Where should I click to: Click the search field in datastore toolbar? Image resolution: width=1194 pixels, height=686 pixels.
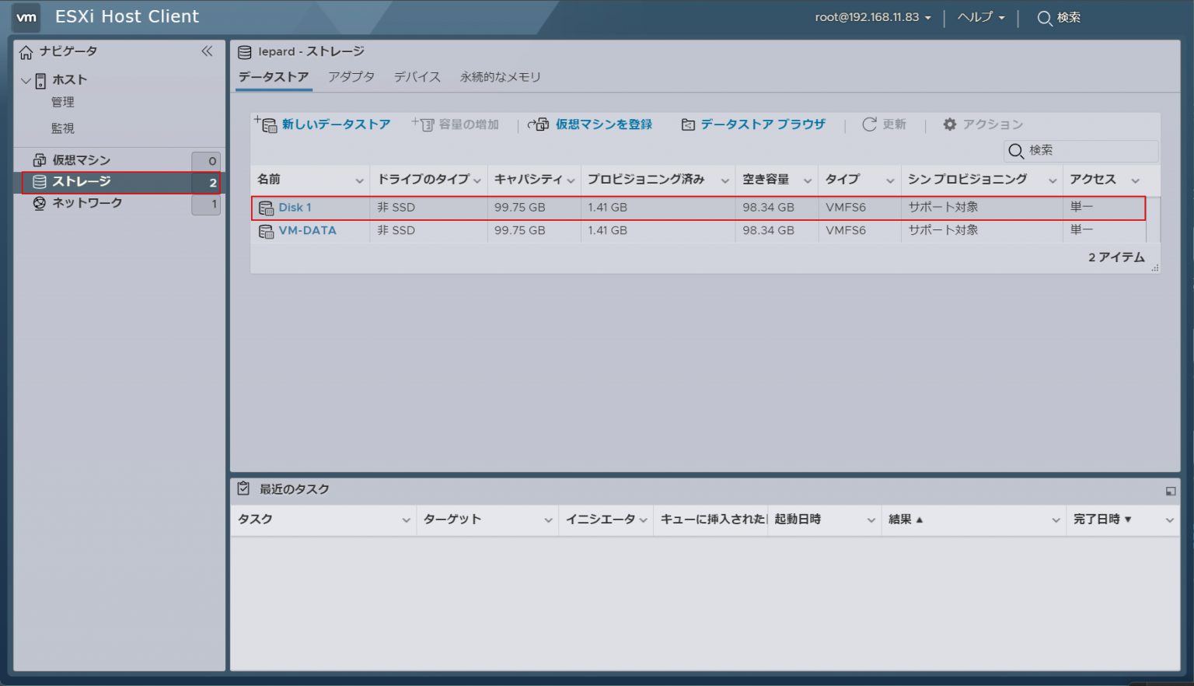coord(1081,150)
